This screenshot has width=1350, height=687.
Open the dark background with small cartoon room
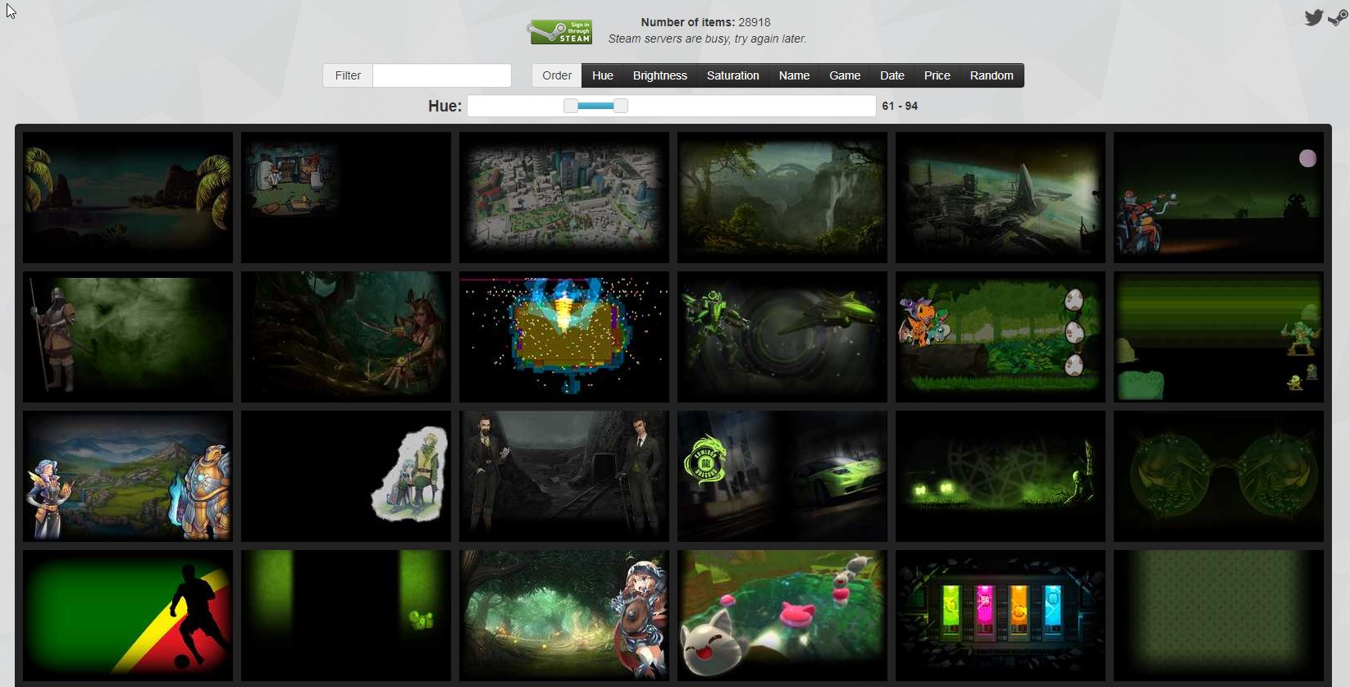tap(346, 198)
